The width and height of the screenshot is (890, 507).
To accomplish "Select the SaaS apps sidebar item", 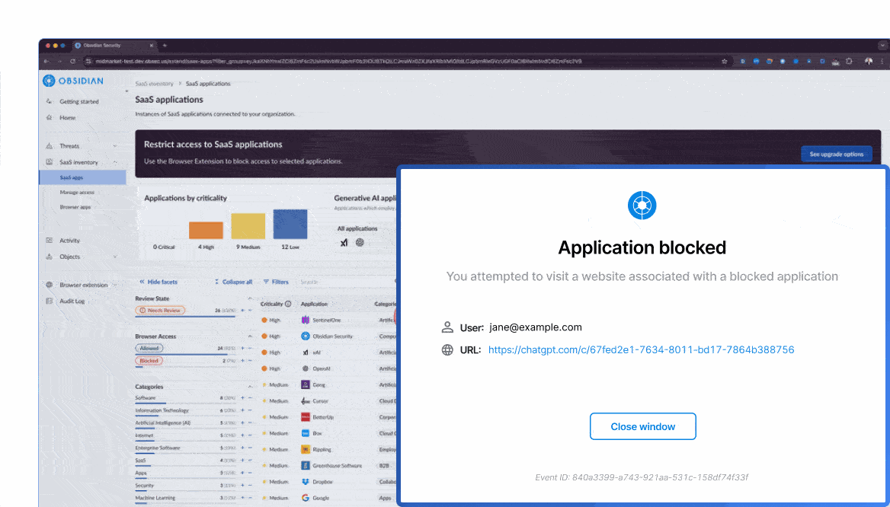I will [82, 177].
